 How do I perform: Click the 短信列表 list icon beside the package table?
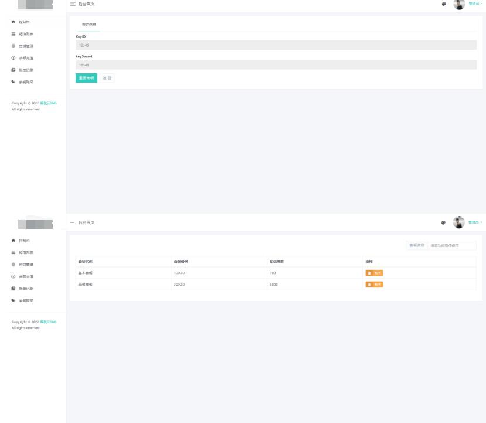13,252
